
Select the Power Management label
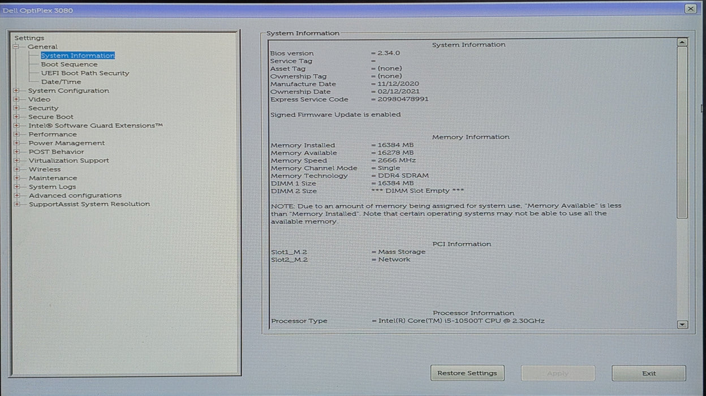tap(67, 143)
